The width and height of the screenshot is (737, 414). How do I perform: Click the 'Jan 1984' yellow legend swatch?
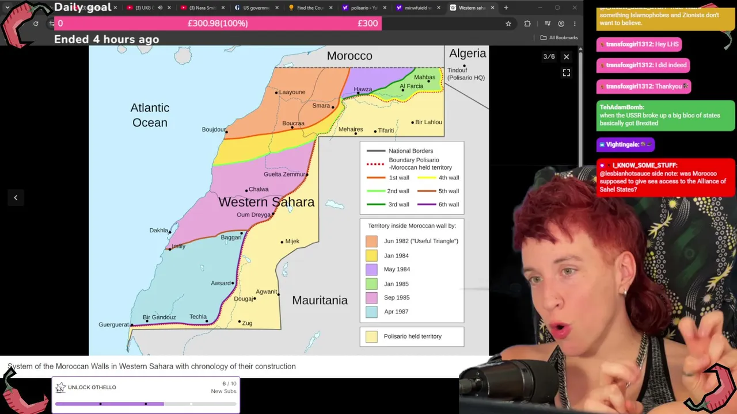[x=371, y=256]
